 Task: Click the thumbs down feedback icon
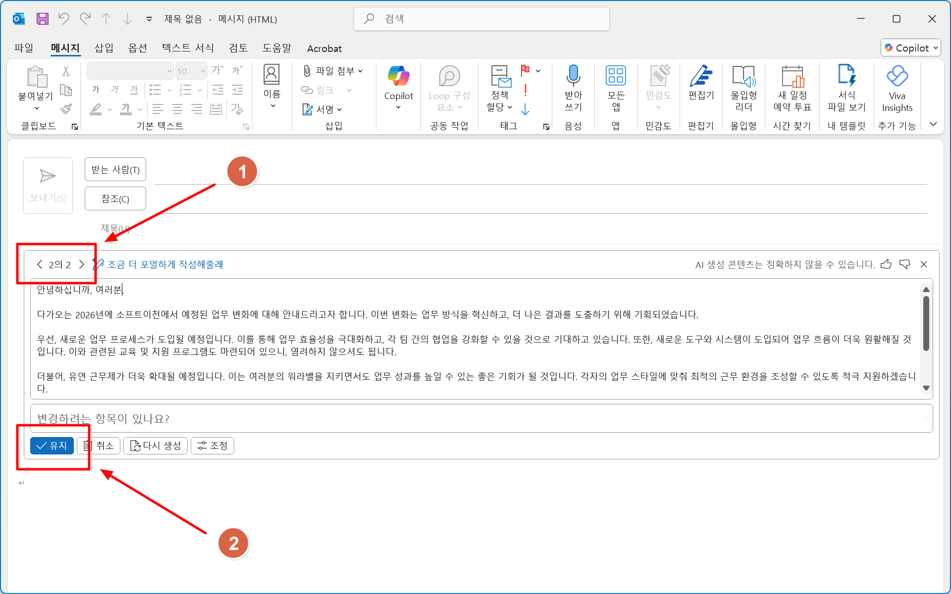pos(905,264)
